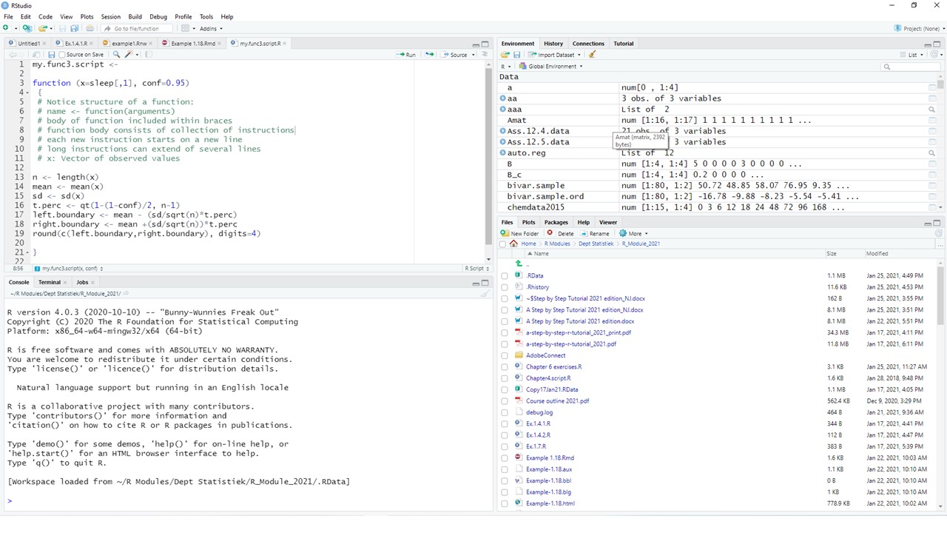Open the Session menu
The width and height of the screenshot is (947, 533).
point(110,16)
